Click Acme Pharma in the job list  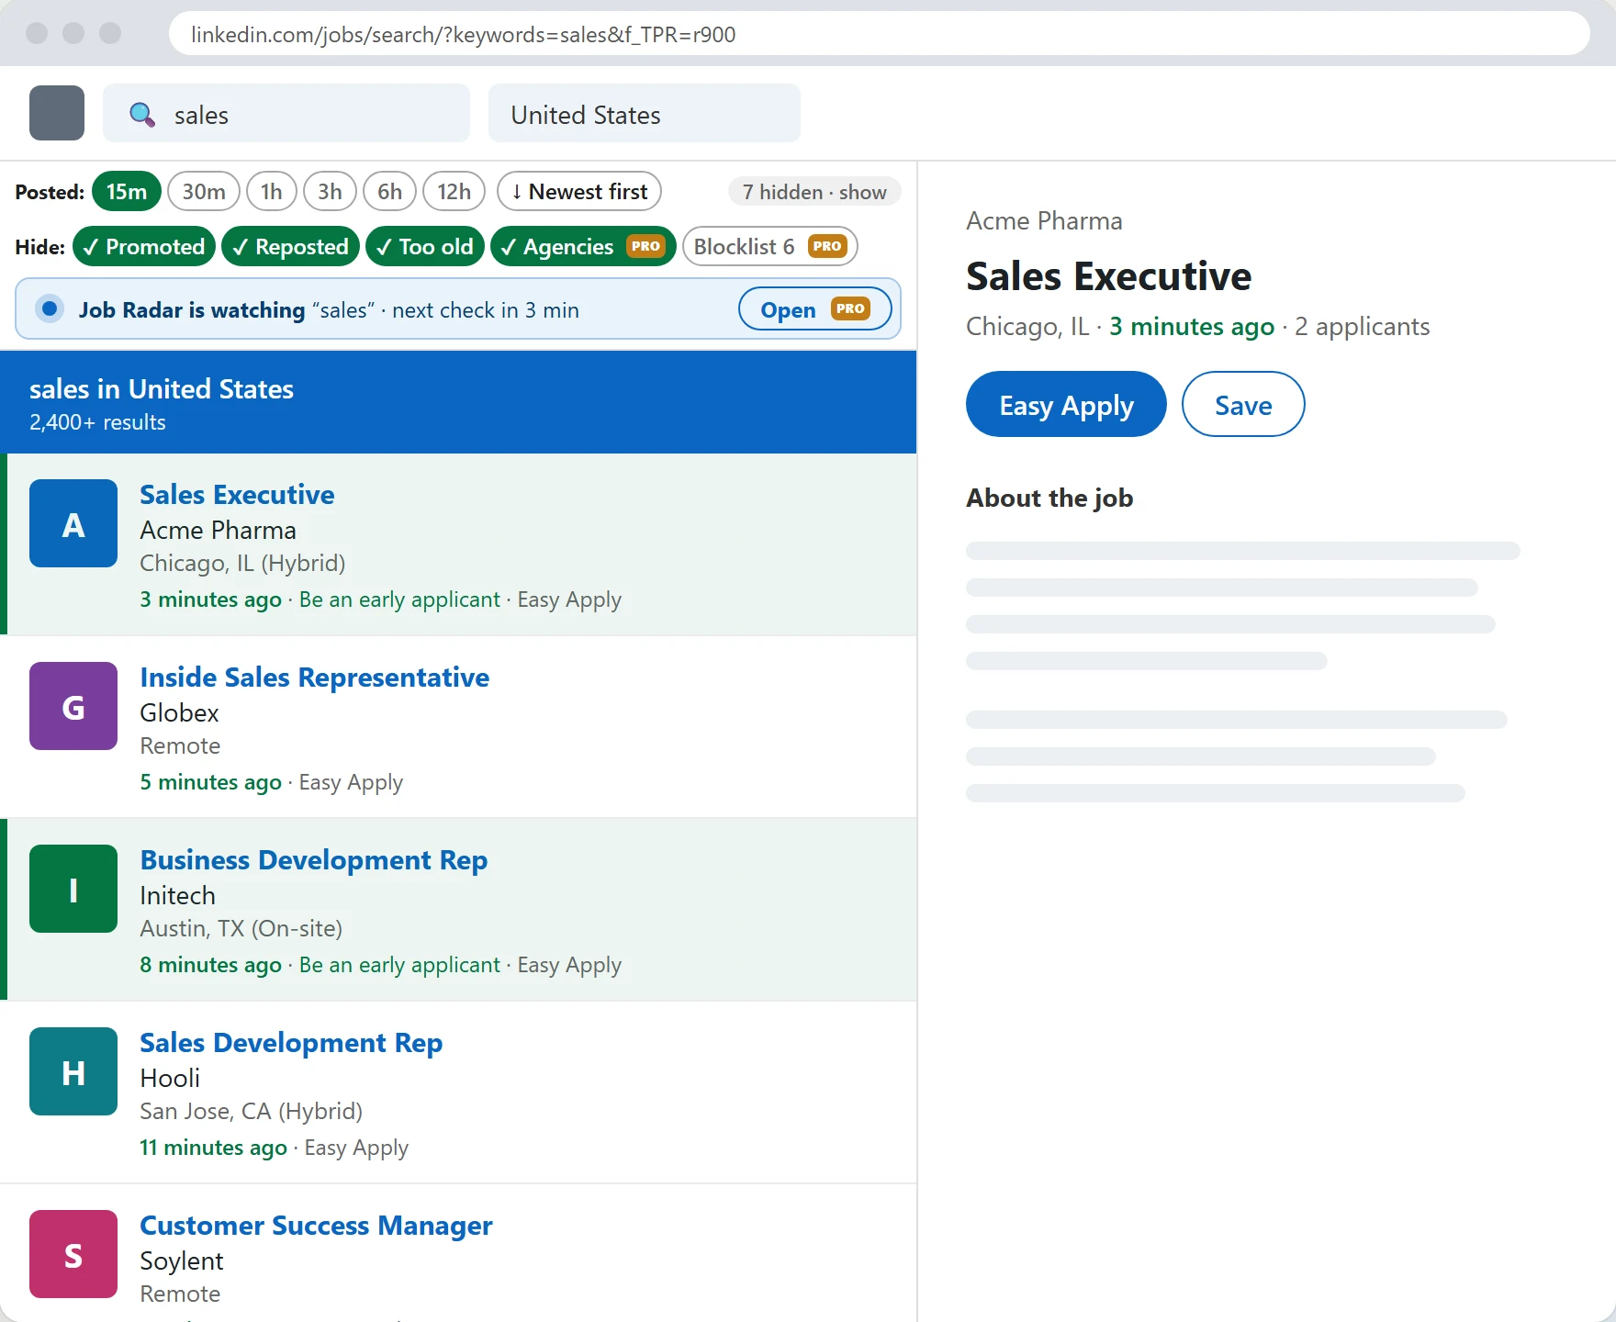tap(219, 530)
